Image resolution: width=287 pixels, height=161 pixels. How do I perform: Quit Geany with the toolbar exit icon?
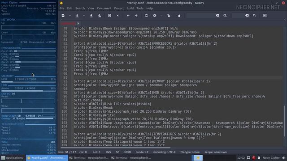click(x=265, y=16)
